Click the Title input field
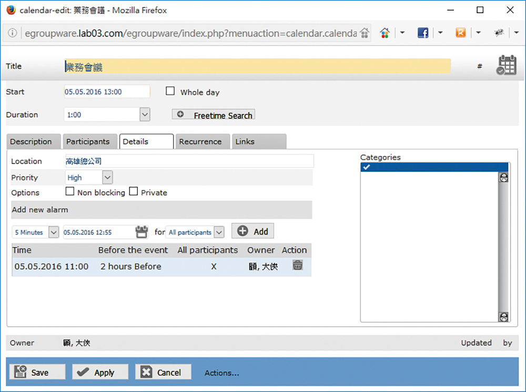 click(258, 66)
